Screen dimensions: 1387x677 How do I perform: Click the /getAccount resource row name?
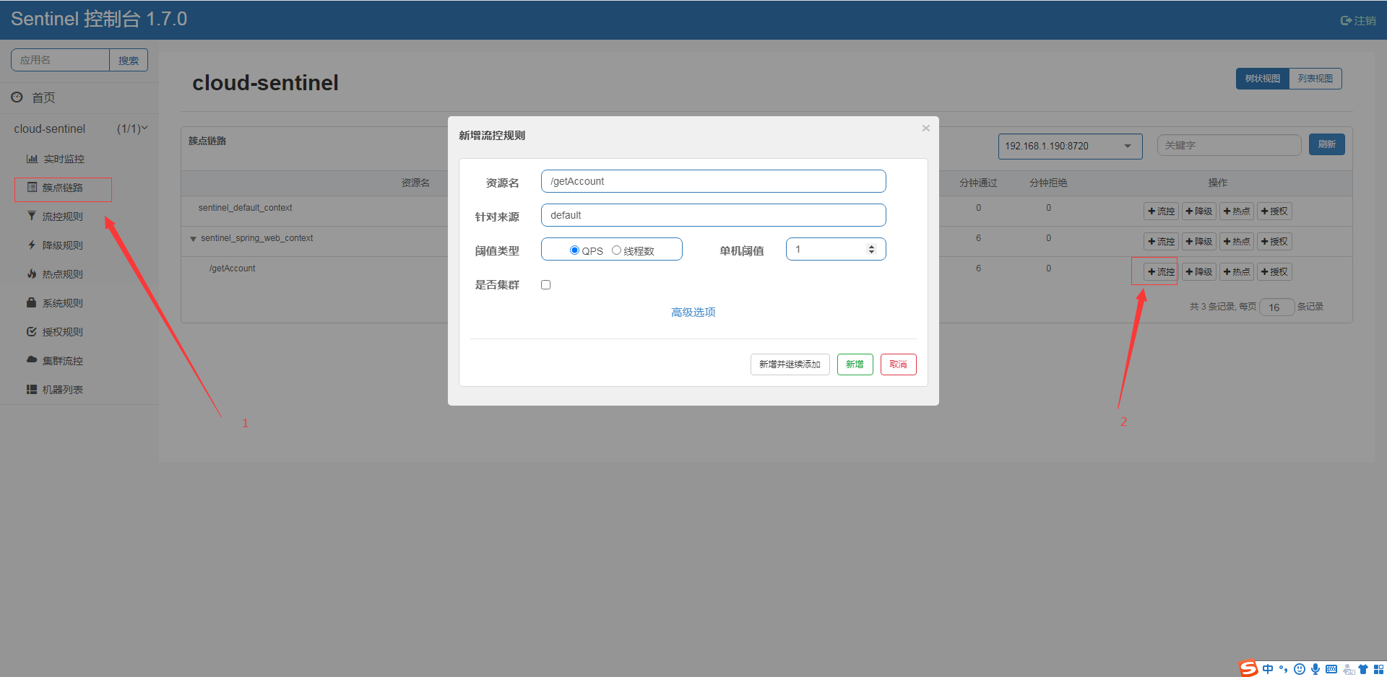coord(232,268)
